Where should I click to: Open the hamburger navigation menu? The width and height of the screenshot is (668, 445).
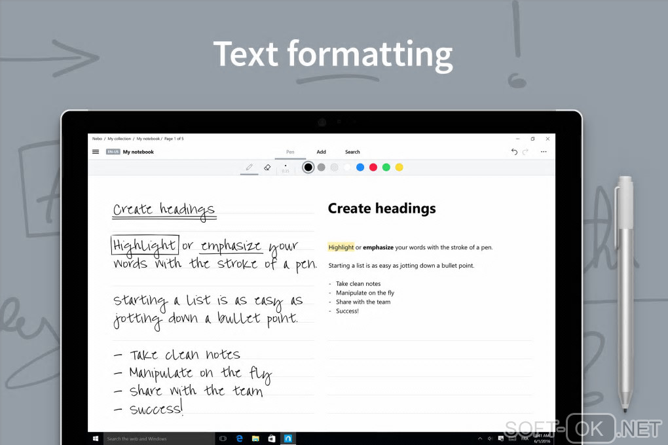tap(96, 152)
